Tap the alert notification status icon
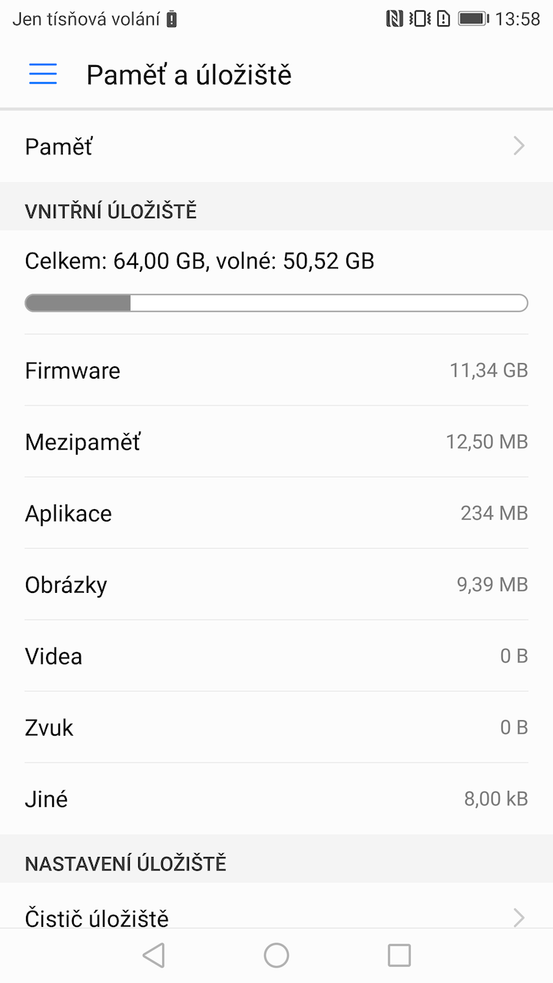 point(443,19)
